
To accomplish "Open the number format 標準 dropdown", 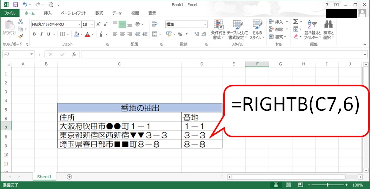I will 205,24.
